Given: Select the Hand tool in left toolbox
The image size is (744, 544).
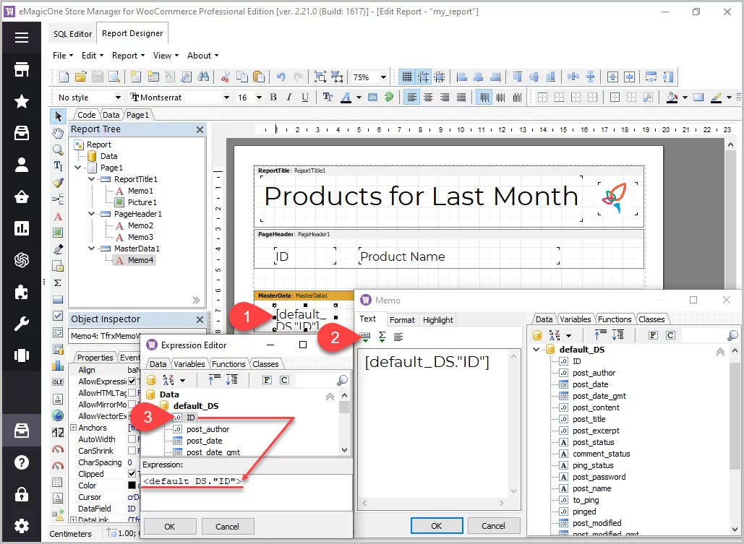Looking at the screenshot, I should pyautogui.click(x=58, y=133).
